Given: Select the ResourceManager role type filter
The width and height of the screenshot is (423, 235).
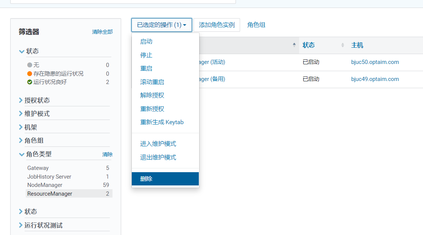Looking at the screenshot, I should pyautogui.click(x=69, y=193).
